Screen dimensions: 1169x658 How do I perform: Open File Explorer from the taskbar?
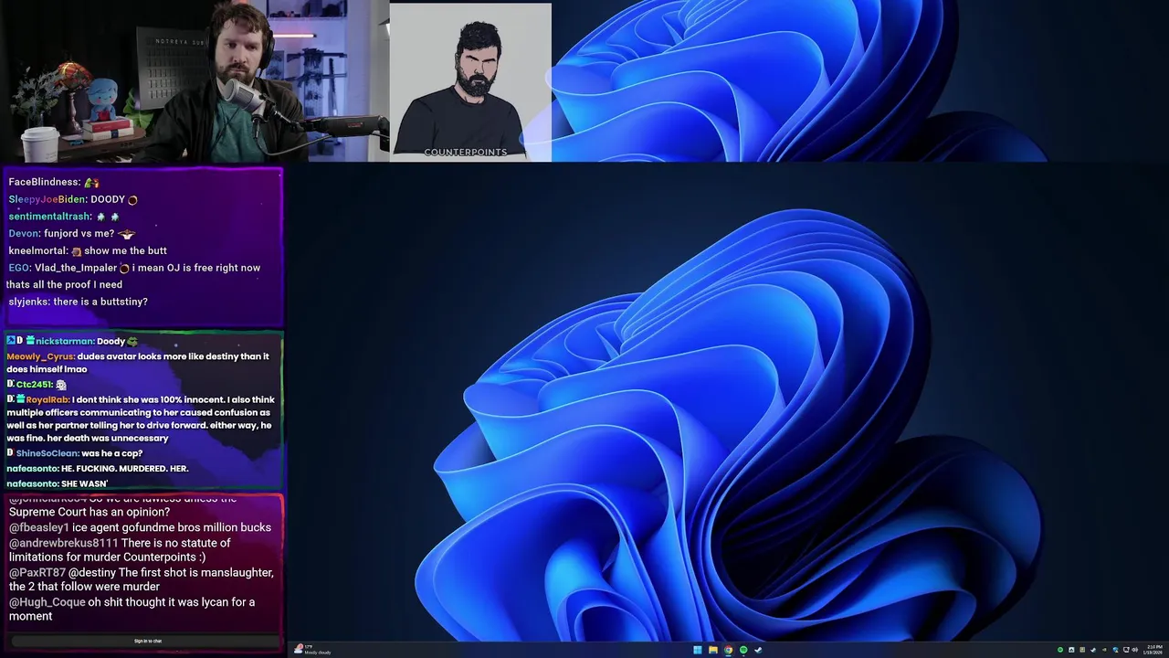[712, 650]
